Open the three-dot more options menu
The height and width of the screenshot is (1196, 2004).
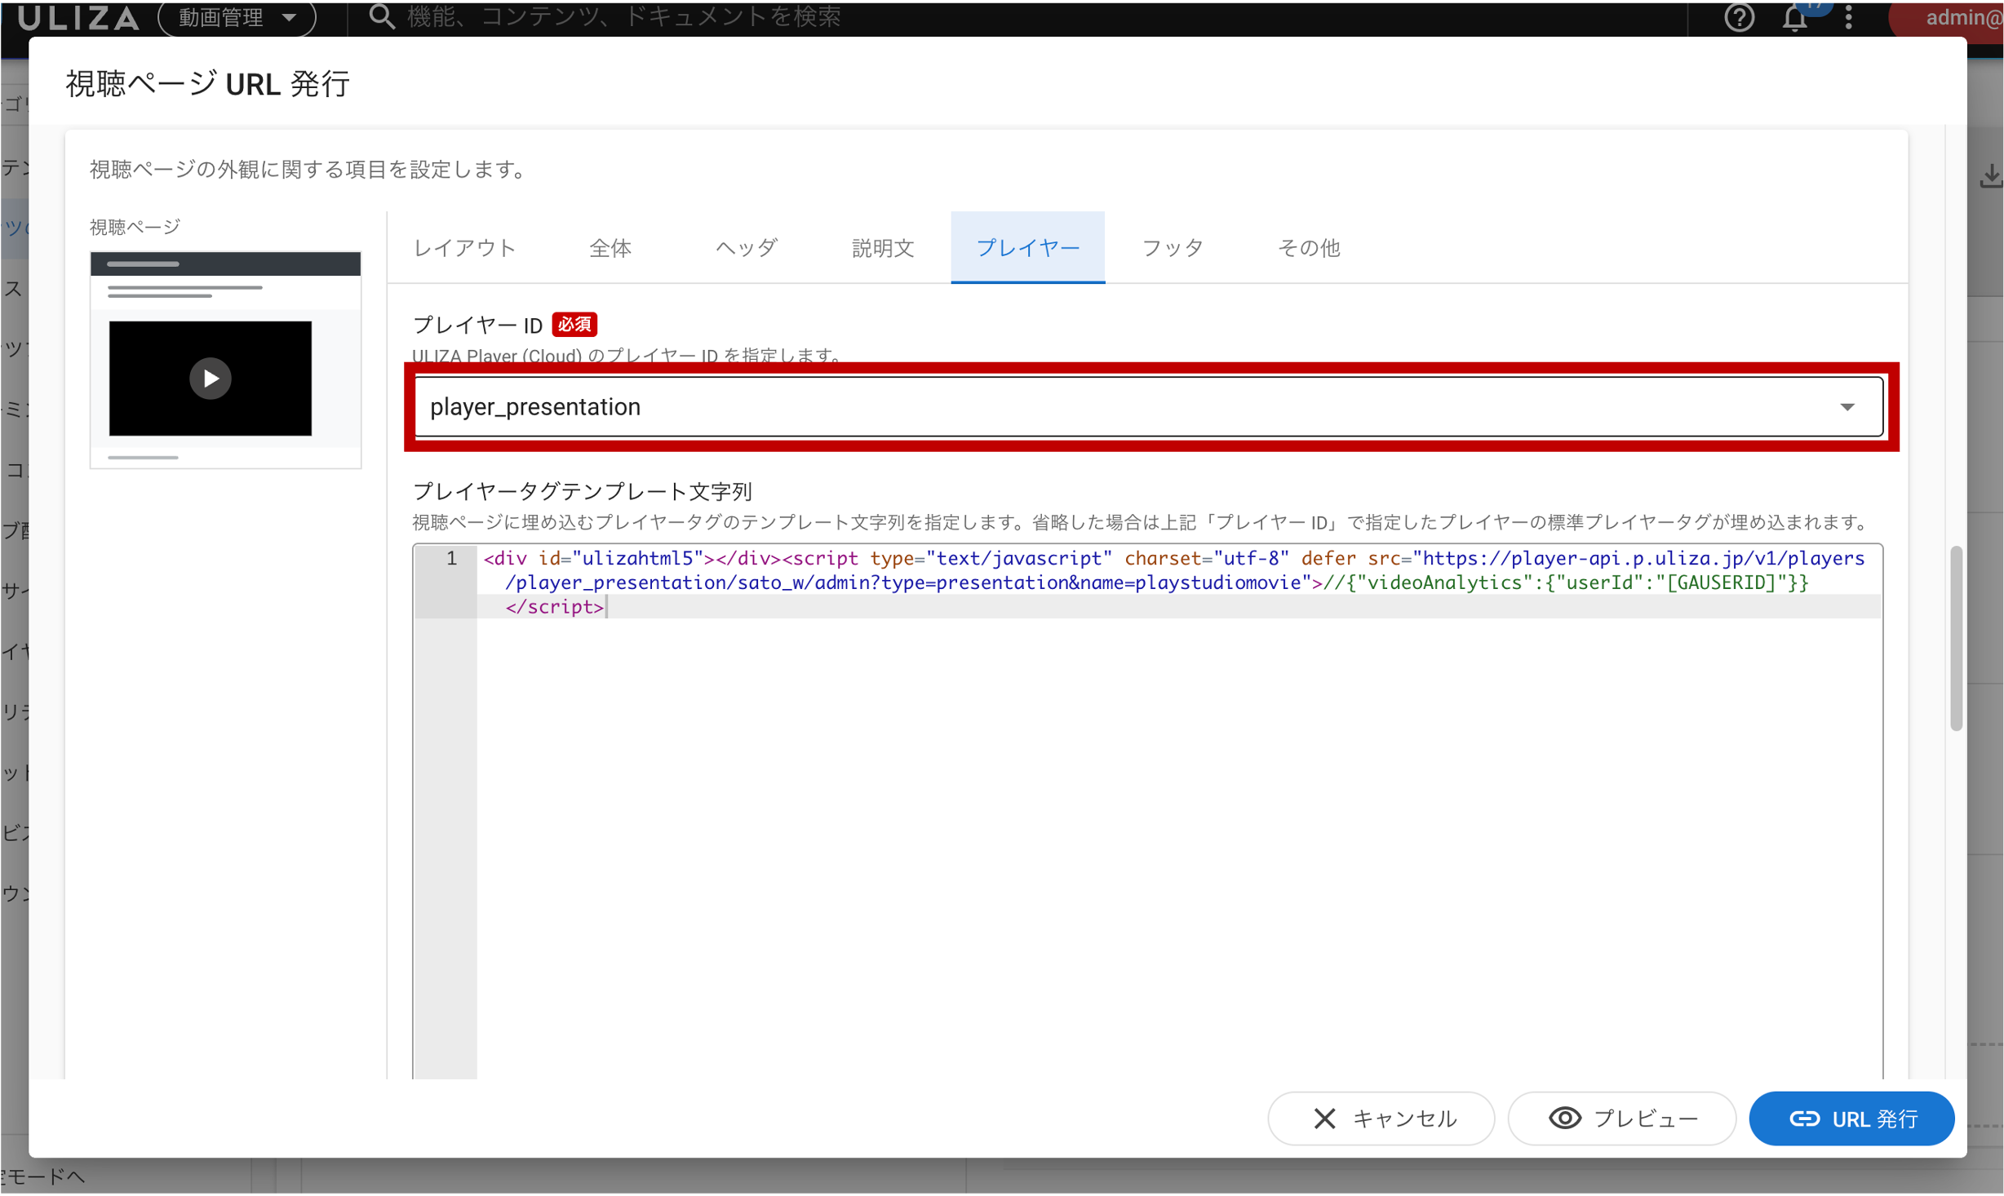pyautogui.click(x=1848, y=17)
